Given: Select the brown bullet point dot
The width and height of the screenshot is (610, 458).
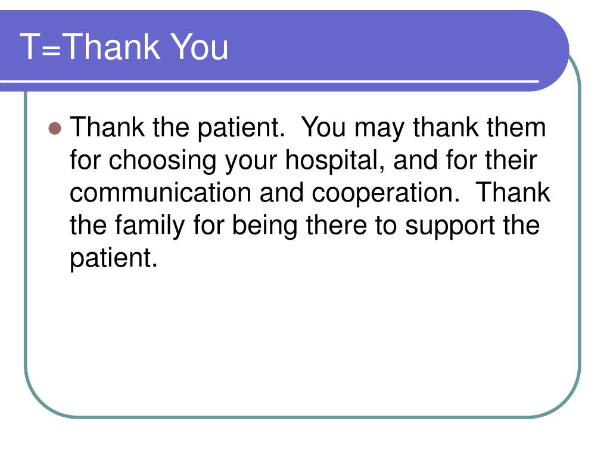Looking at the screenshot, I should click(x=55, y=128).
